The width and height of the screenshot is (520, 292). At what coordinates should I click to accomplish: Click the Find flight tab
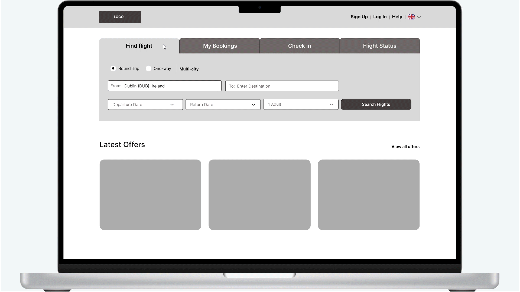[139, 46]
